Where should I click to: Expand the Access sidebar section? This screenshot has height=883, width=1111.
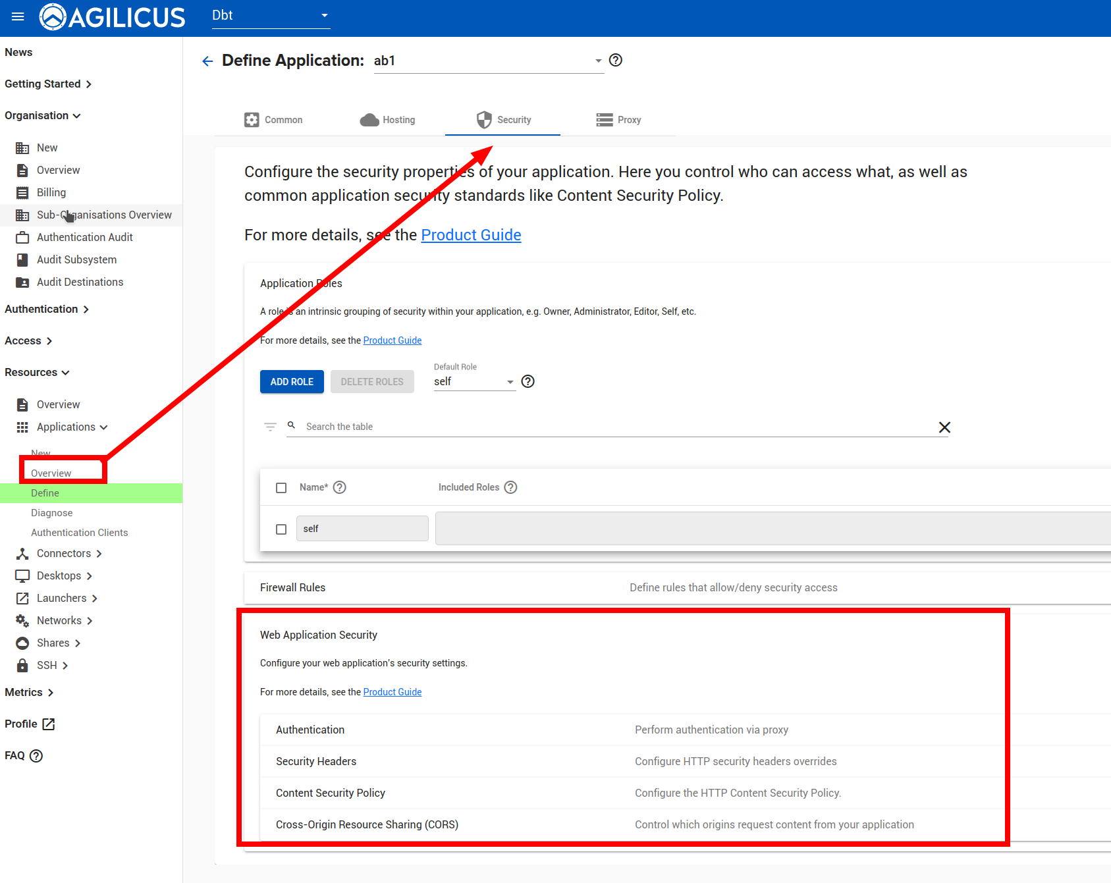tap(28, 340)
